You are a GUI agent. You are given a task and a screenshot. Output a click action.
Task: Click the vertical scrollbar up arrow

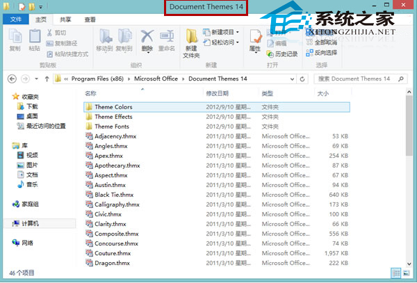[x=409, y=92]
